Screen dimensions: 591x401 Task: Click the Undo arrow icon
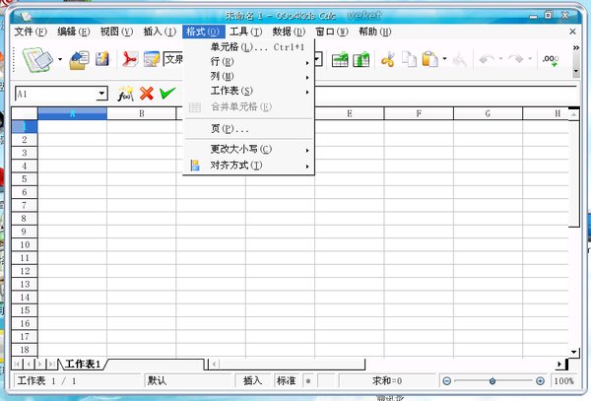487,59
